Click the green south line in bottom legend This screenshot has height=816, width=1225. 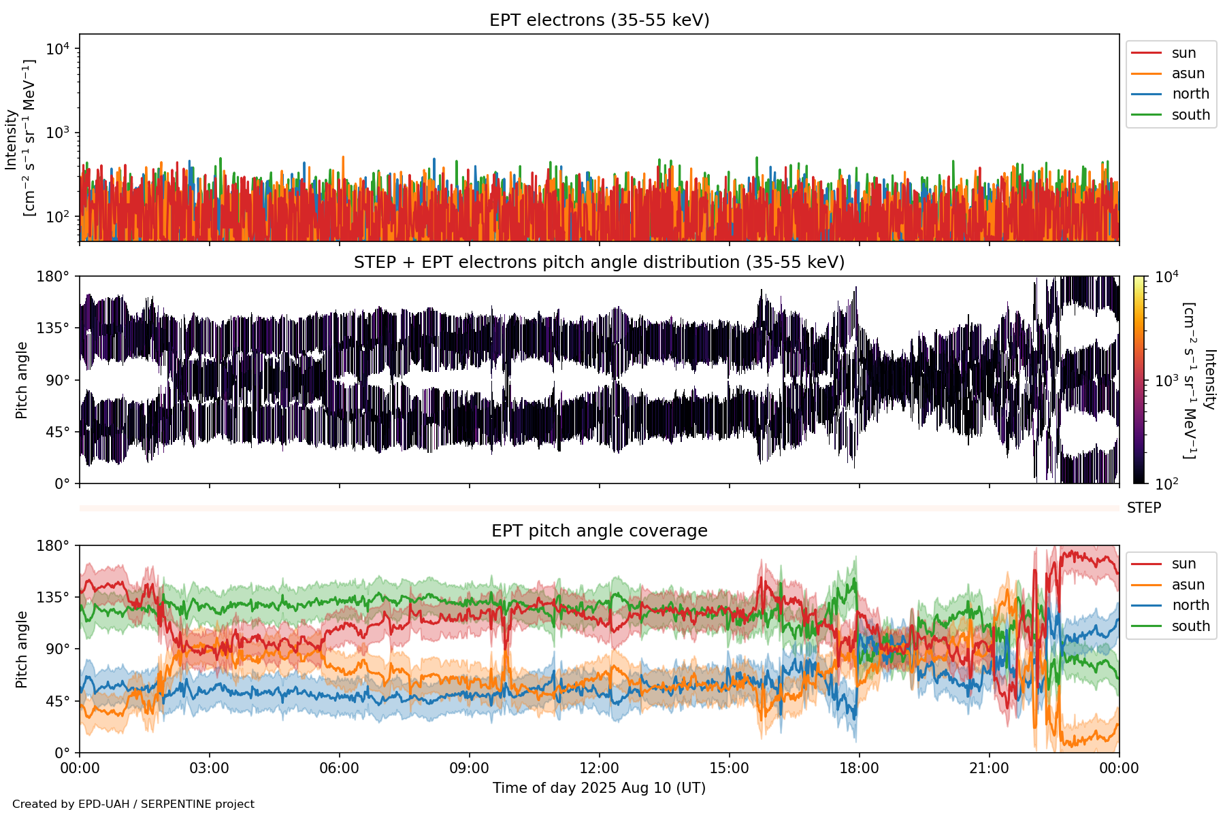click(x=1146, y=626)
